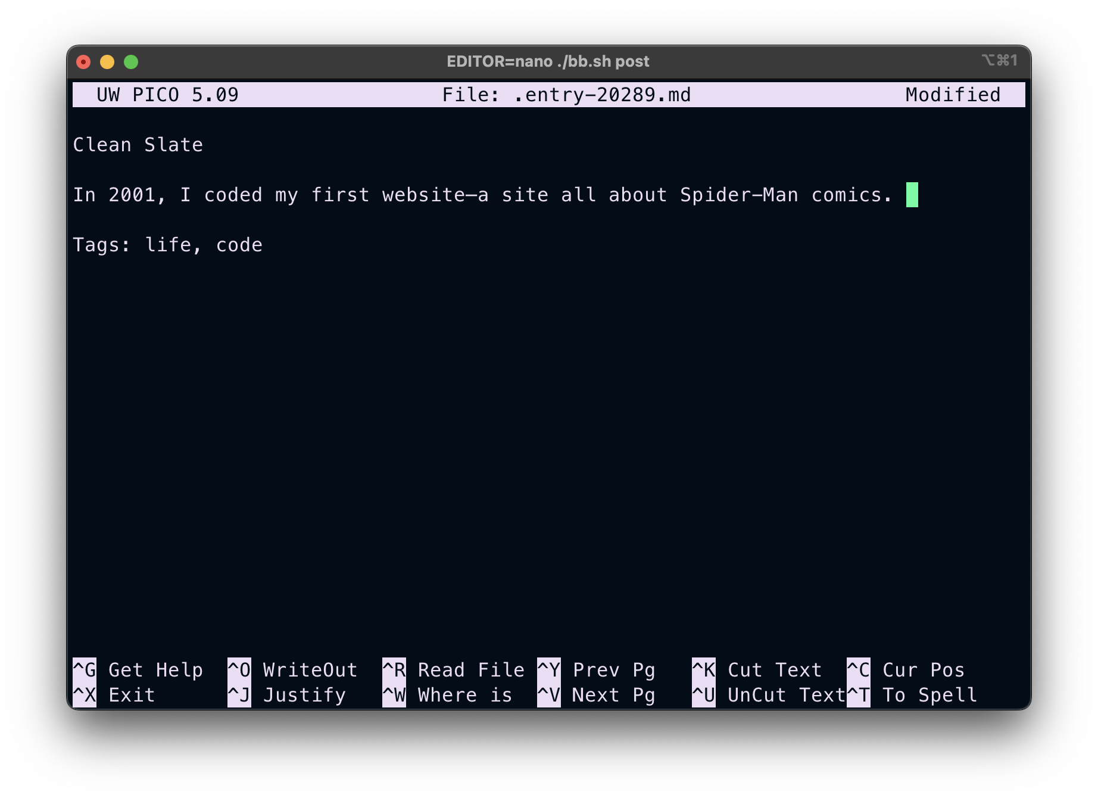Click the ^Y Prev Pg shortcut
This screenshot has width=1098, height=798.
(x=596, y=670)
